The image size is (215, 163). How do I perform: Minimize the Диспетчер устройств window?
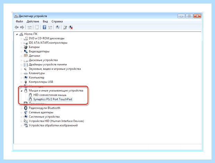(181, 16)
